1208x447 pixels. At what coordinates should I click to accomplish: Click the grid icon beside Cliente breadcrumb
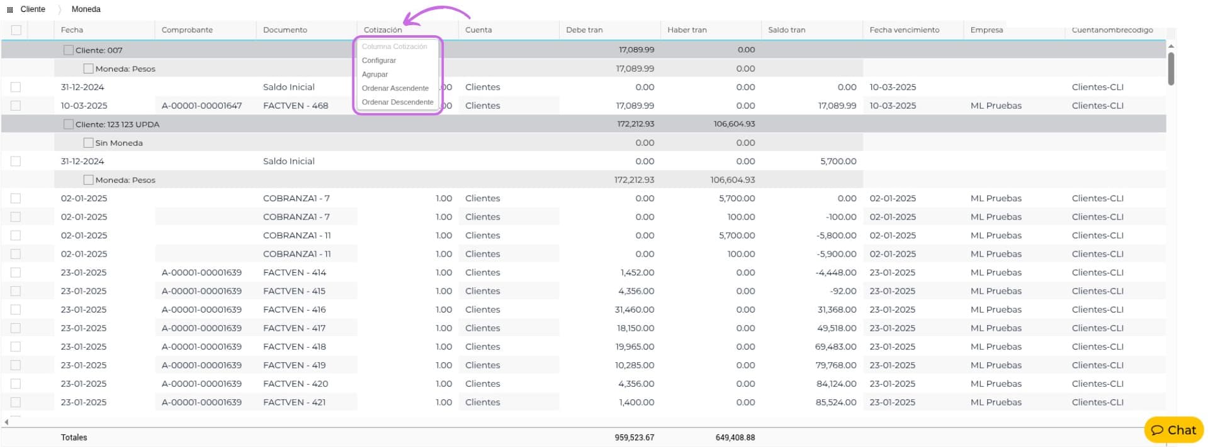(9, 9)
